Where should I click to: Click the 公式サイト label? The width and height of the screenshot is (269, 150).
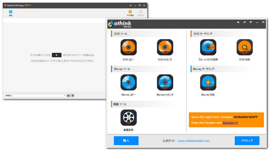coord(169,141)
